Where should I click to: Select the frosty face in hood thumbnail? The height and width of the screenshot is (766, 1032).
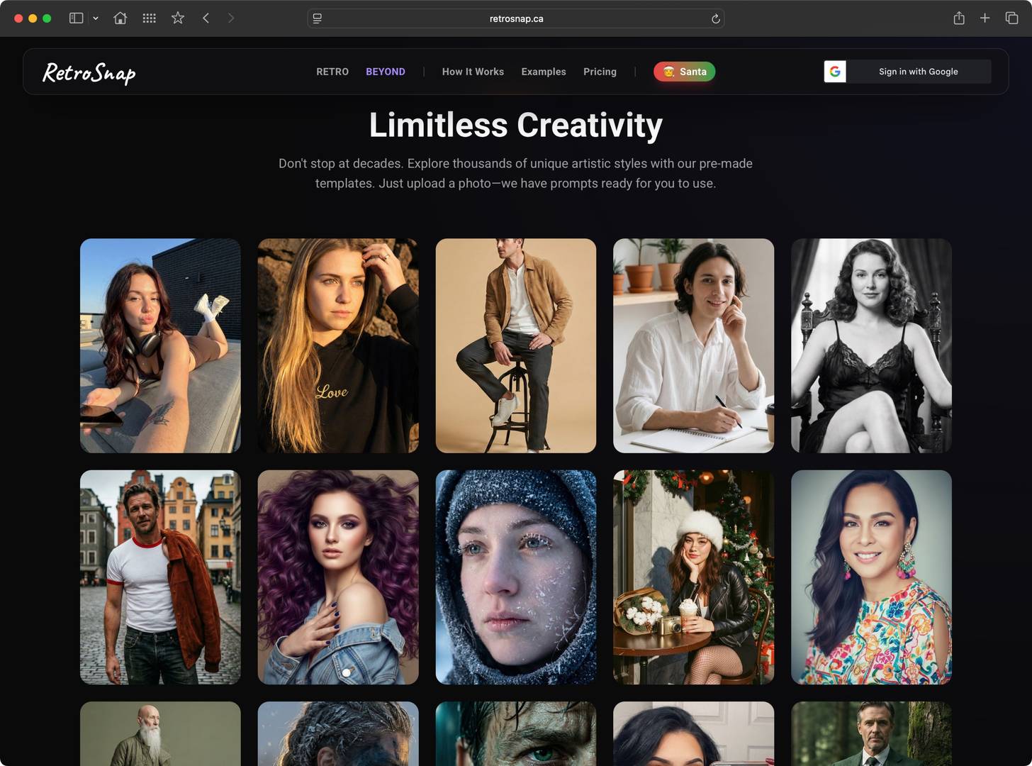click(516, 577)
